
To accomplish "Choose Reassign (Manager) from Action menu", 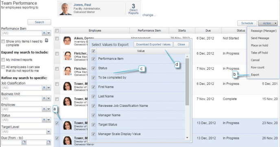I will point(263,31).
